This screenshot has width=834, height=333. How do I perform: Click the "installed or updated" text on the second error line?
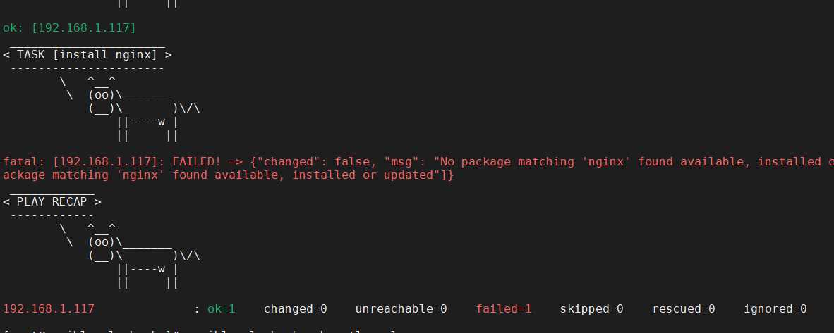(x=365, y=175)
